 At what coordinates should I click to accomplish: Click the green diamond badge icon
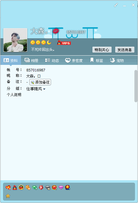(34, 187)
